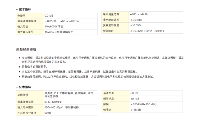The height and width of the screenshot is (129, 201).
Task: Click the 调频解调模块 section heading
Action: (x=26, y=49)
